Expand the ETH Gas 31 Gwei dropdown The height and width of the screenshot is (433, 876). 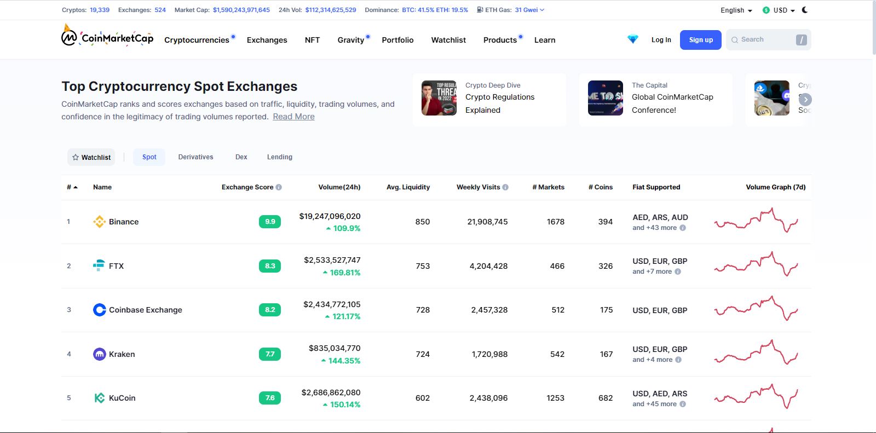529,10
